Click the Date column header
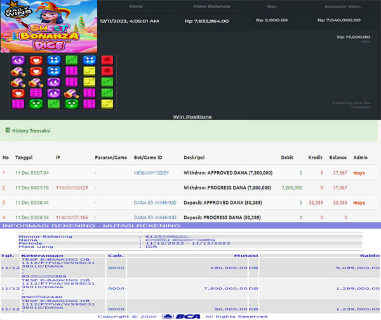 tap(136, 6)
